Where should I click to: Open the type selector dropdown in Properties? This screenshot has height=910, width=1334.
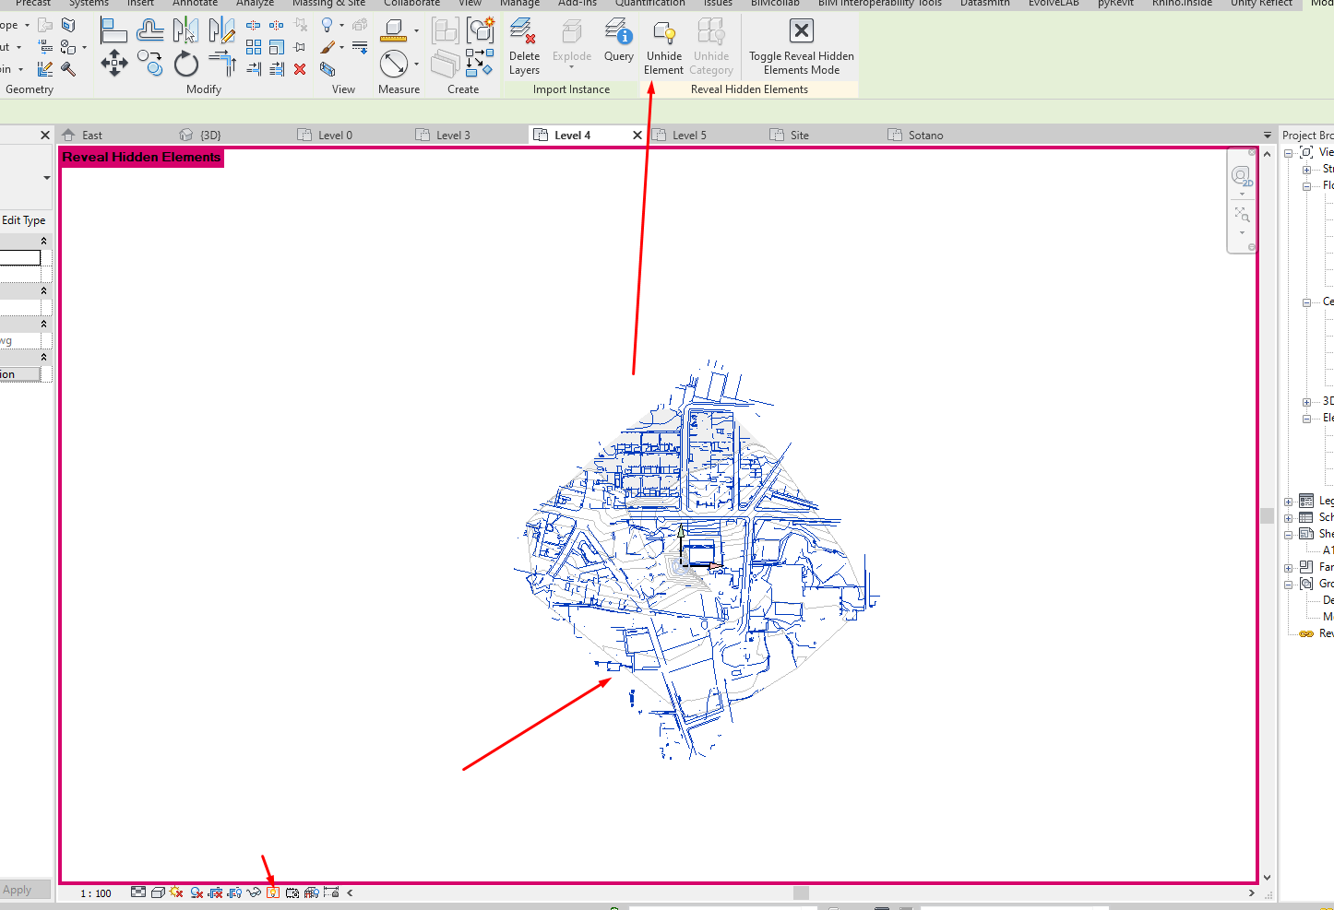point(46,177)
